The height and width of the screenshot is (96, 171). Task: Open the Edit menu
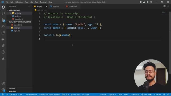(12, 2)
